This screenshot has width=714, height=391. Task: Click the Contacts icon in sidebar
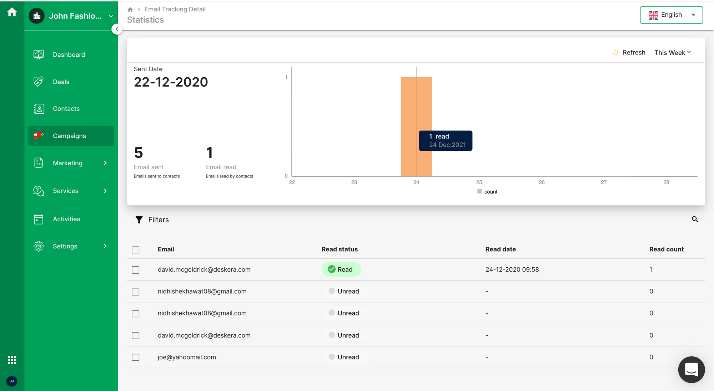[x=39, y=109]
